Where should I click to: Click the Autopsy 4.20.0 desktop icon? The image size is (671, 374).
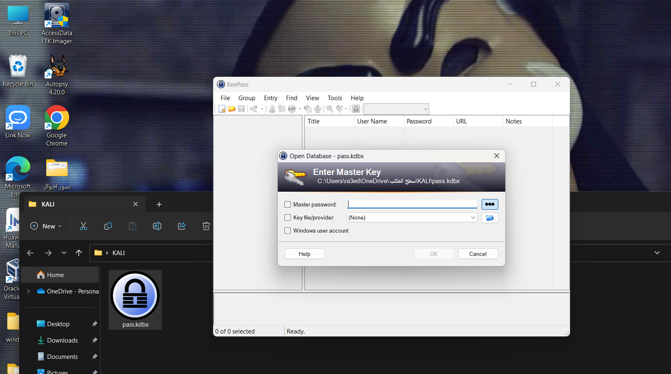tap(57, 75)
